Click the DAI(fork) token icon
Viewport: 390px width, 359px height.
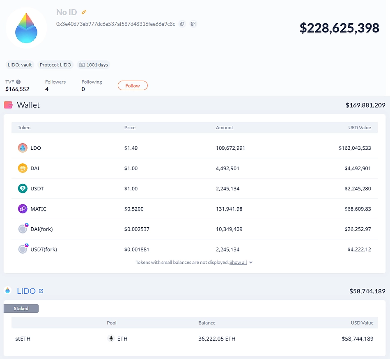[x=23, y=229]
